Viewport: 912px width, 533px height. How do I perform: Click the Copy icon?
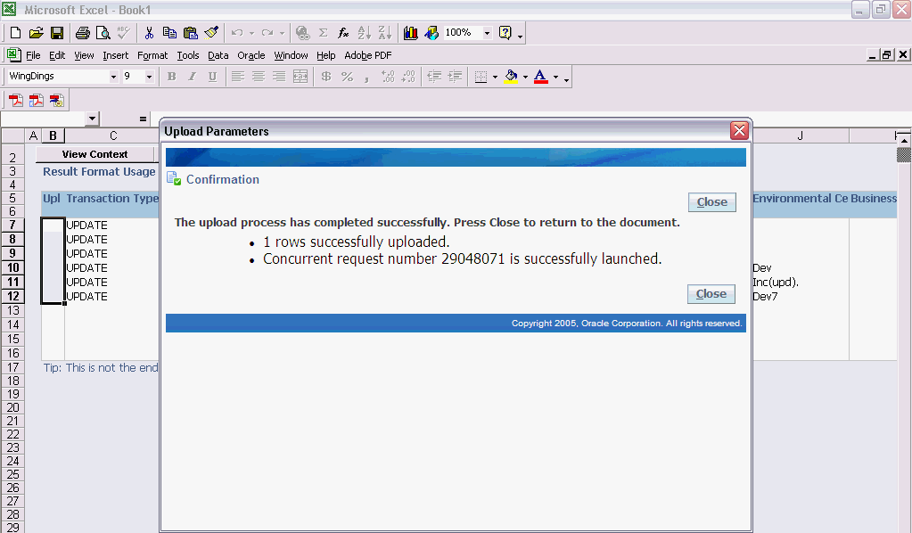point(169,33)
